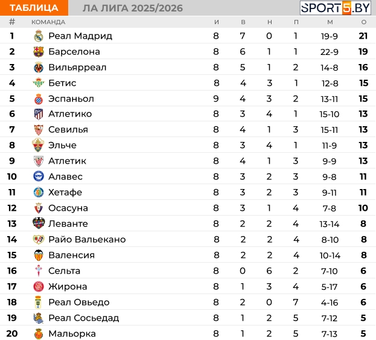Click the Sevilla club crest
The height and width of the screenshot is (340, 376).
39,130
